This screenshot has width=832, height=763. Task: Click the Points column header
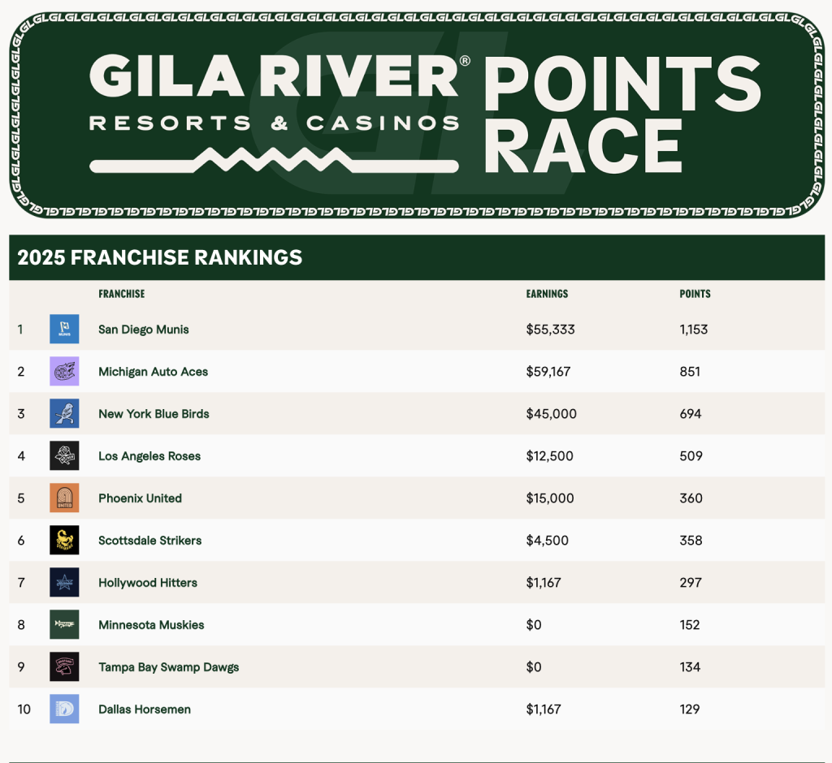coord(695,294)
